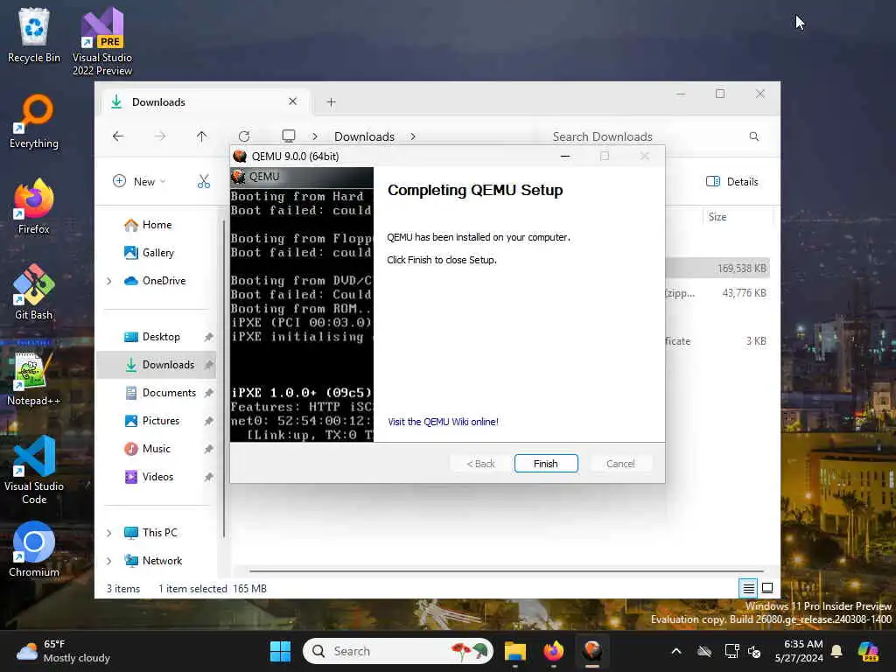Show hidden system tray icons
Screen dimensions: 896x672
coord(676,651)
